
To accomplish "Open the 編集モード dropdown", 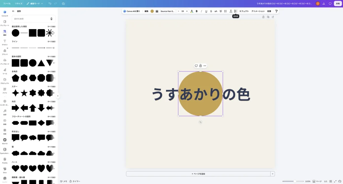I will pos(35,3).
